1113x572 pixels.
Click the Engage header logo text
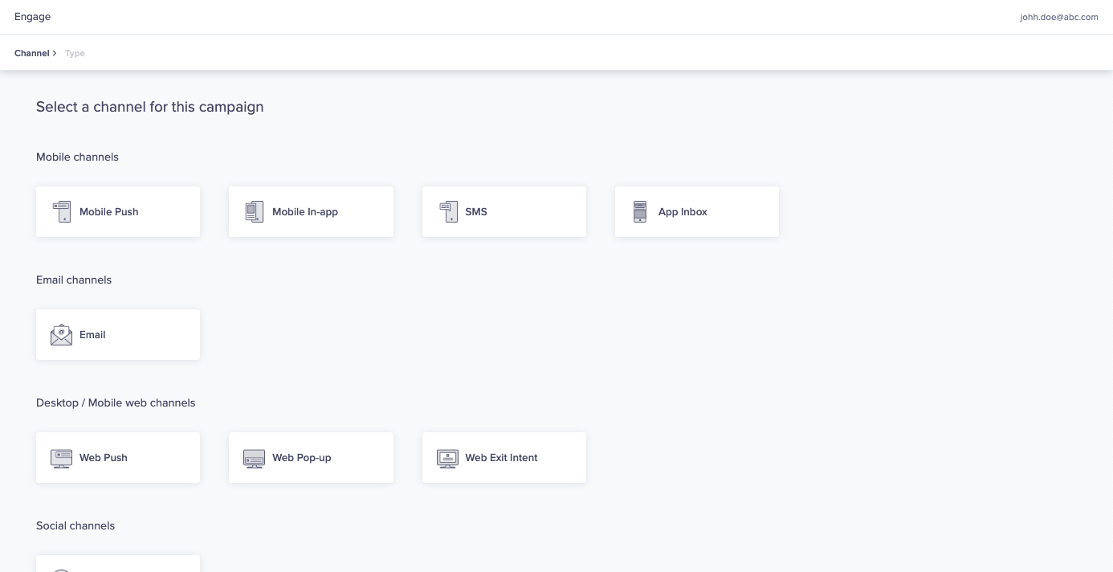pyautogui.click(x=32, y=16)
